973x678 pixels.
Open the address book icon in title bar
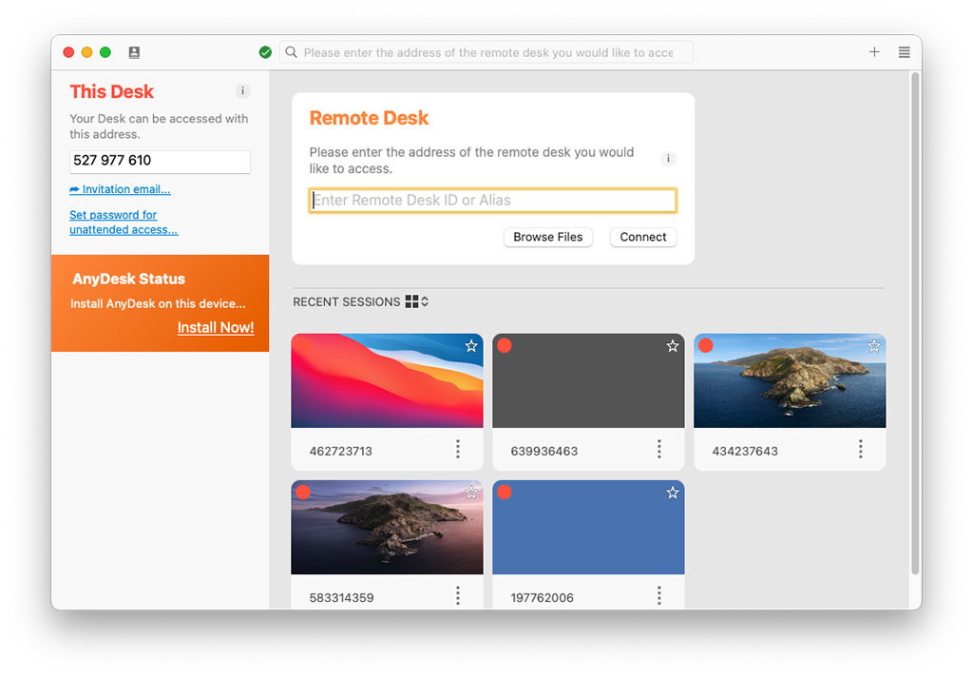tap(134, 52)
